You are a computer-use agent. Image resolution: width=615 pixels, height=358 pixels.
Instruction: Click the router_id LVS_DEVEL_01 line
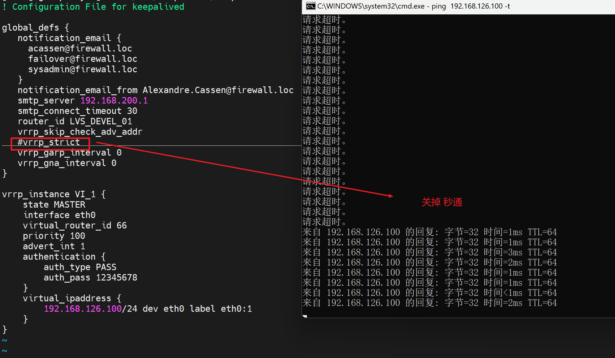pos(75,121)
